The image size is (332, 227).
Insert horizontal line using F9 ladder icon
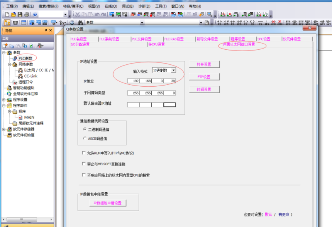point(261,22)
